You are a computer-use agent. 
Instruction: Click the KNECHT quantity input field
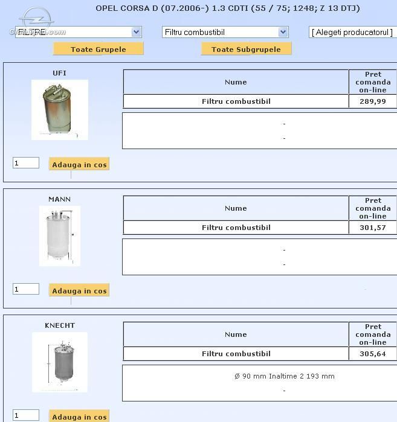pos(26,415)
